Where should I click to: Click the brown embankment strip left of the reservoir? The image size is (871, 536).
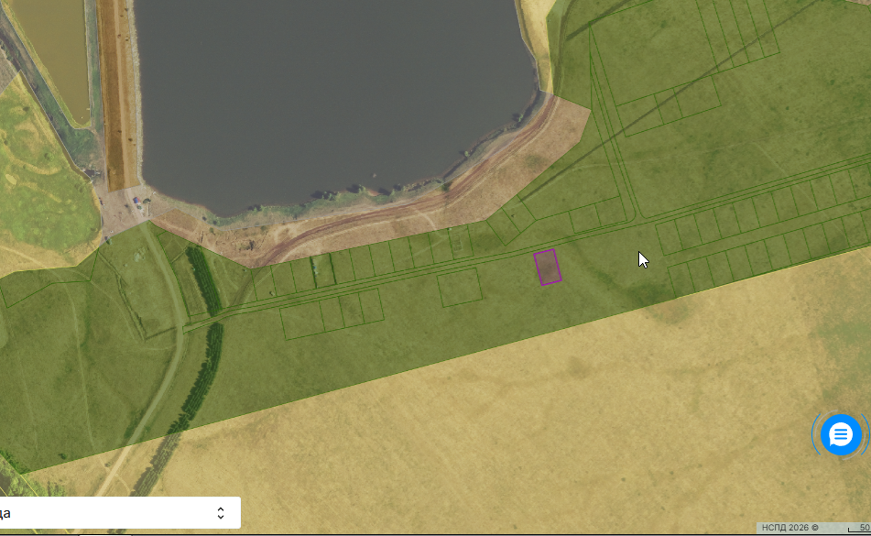(x=117, y=94)
